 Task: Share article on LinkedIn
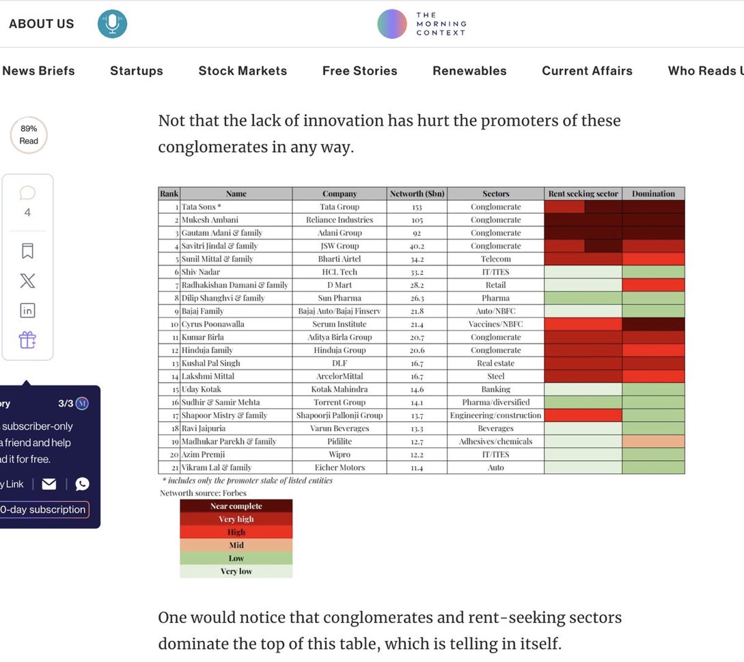[27, 310]
